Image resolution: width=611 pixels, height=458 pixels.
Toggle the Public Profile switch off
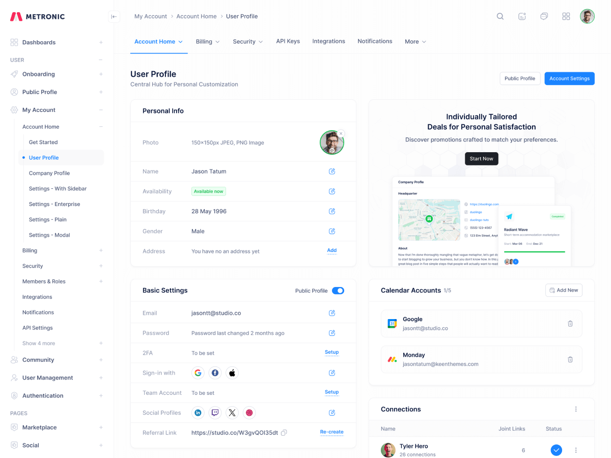(x=338, y=290)
